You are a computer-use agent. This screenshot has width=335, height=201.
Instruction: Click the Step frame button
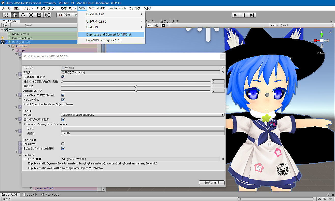click(x=252, y=15)
